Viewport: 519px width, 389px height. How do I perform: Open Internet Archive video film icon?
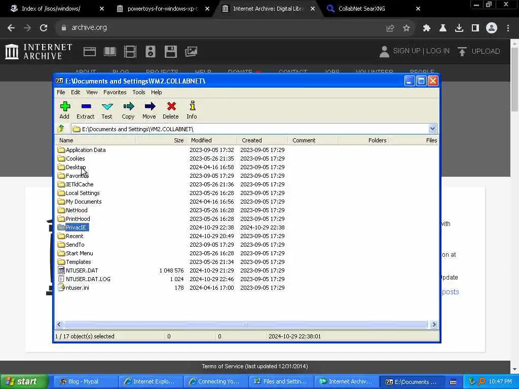(130, 52)
